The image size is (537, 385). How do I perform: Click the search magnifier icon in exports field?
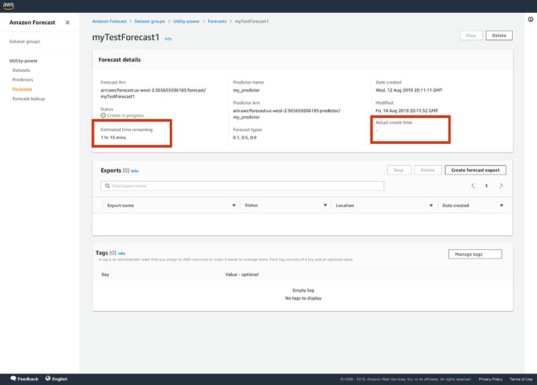pos(107,186)
